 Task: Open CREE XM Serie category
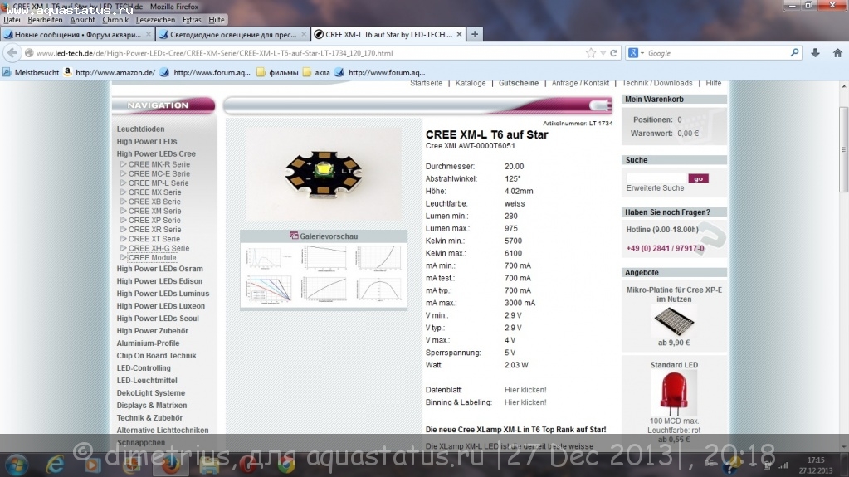point(154,211)
